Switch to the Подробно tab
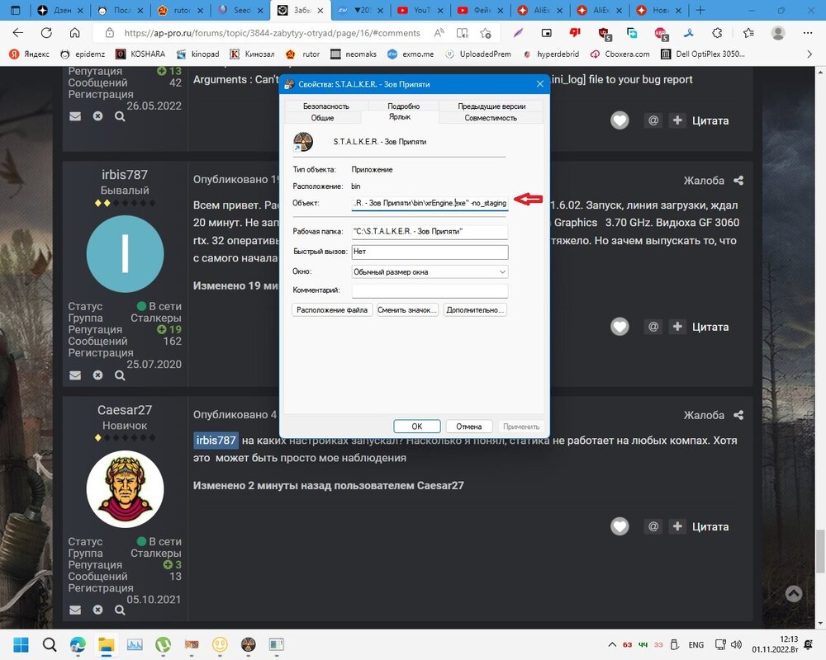The height and width of the screenshot is (660, 826). pyautogui.click(x=404, y=106)
